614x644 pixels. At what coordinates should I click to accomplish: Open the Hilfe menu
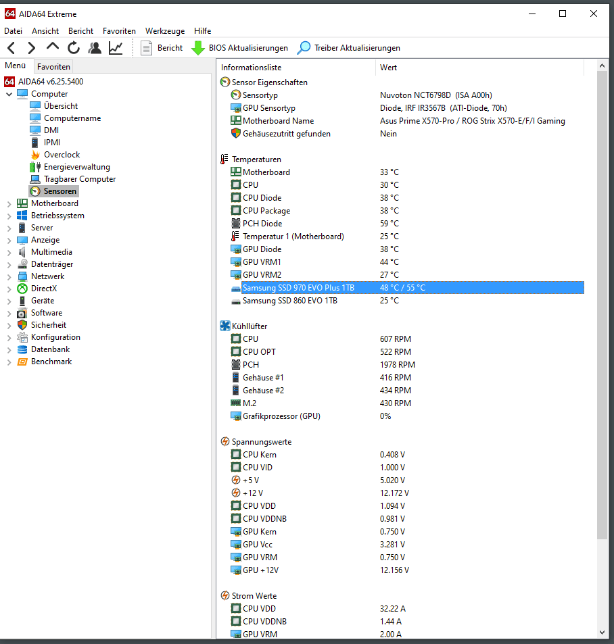point(202,31)
